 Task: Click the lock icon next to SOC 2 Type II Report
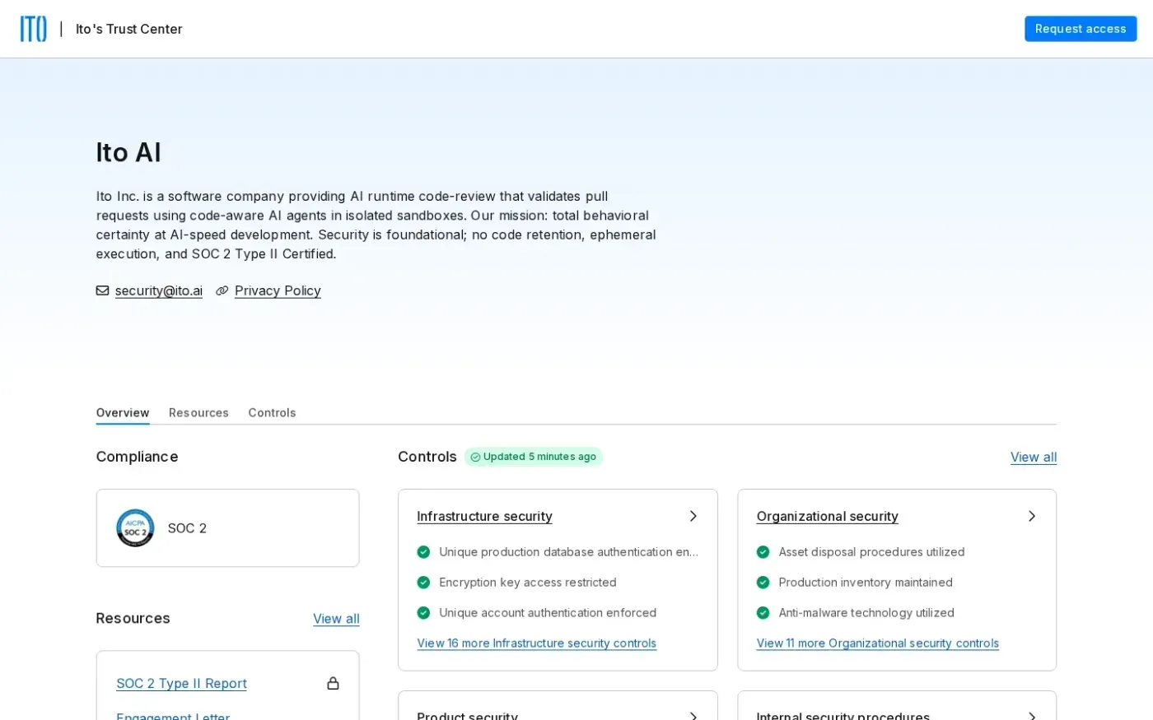click(x=333, y=683)
